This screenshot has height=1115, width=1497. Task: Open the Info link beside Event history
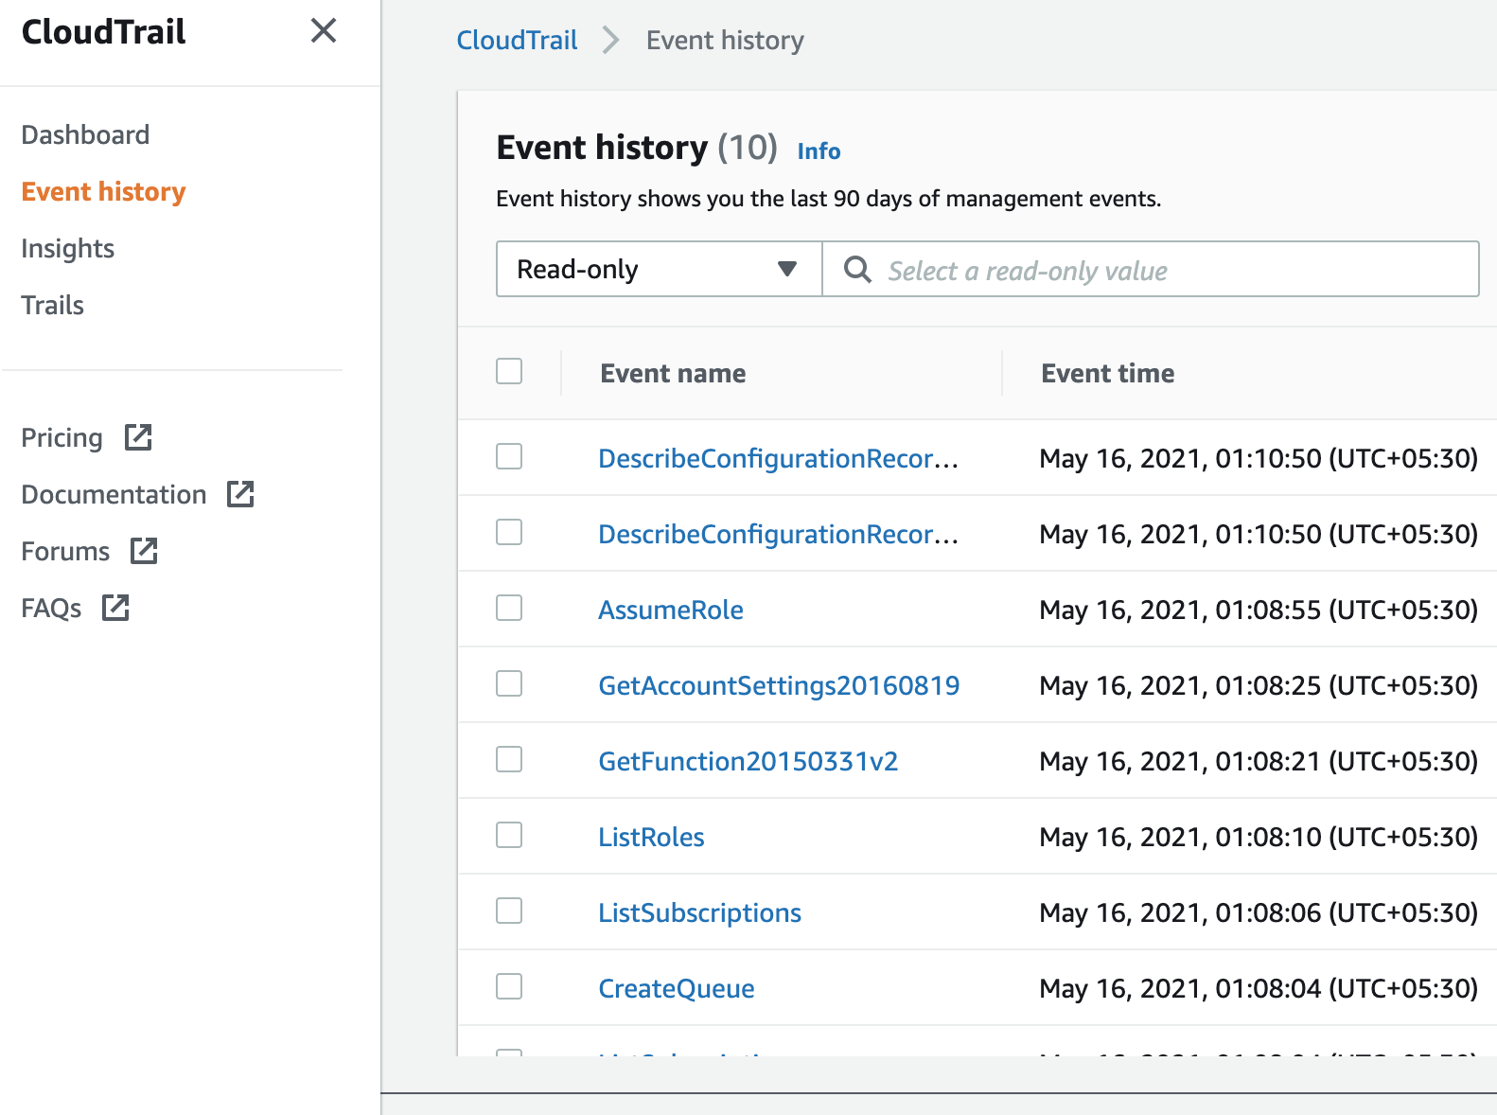click(x=819, y=151)
